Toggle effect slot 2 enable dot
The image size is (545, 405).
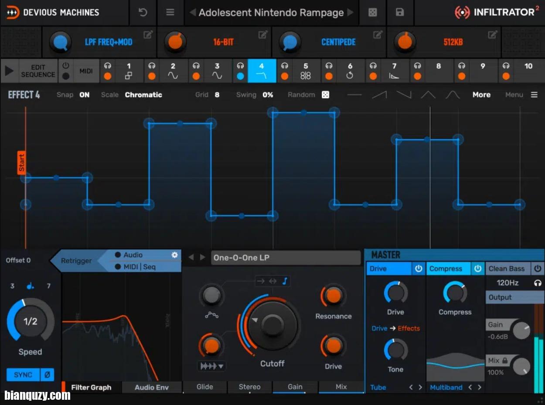152,76
